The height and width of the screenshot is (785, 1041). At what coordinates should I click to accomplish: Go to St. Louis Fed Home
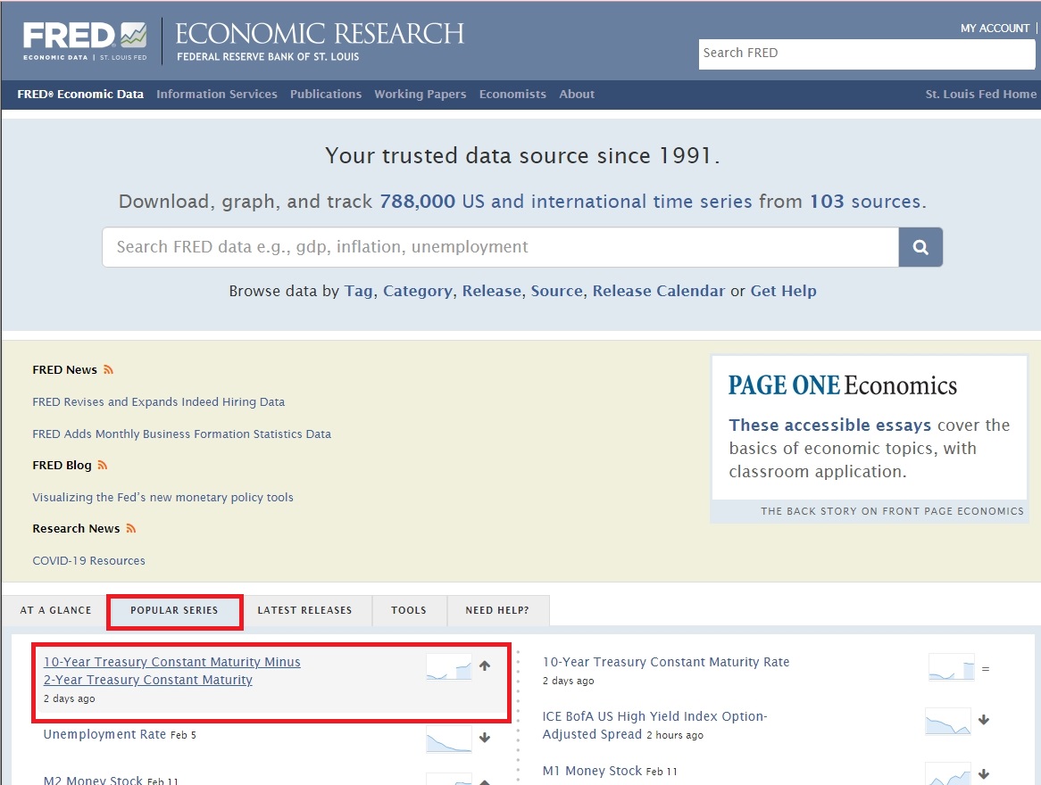click(x=980, y=95)
